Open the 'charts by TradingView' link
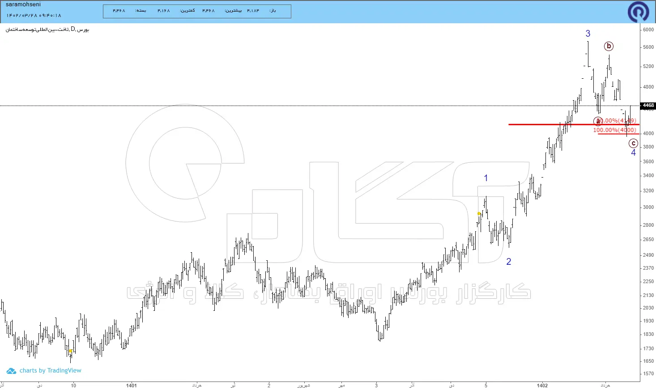 click(51, 371)
